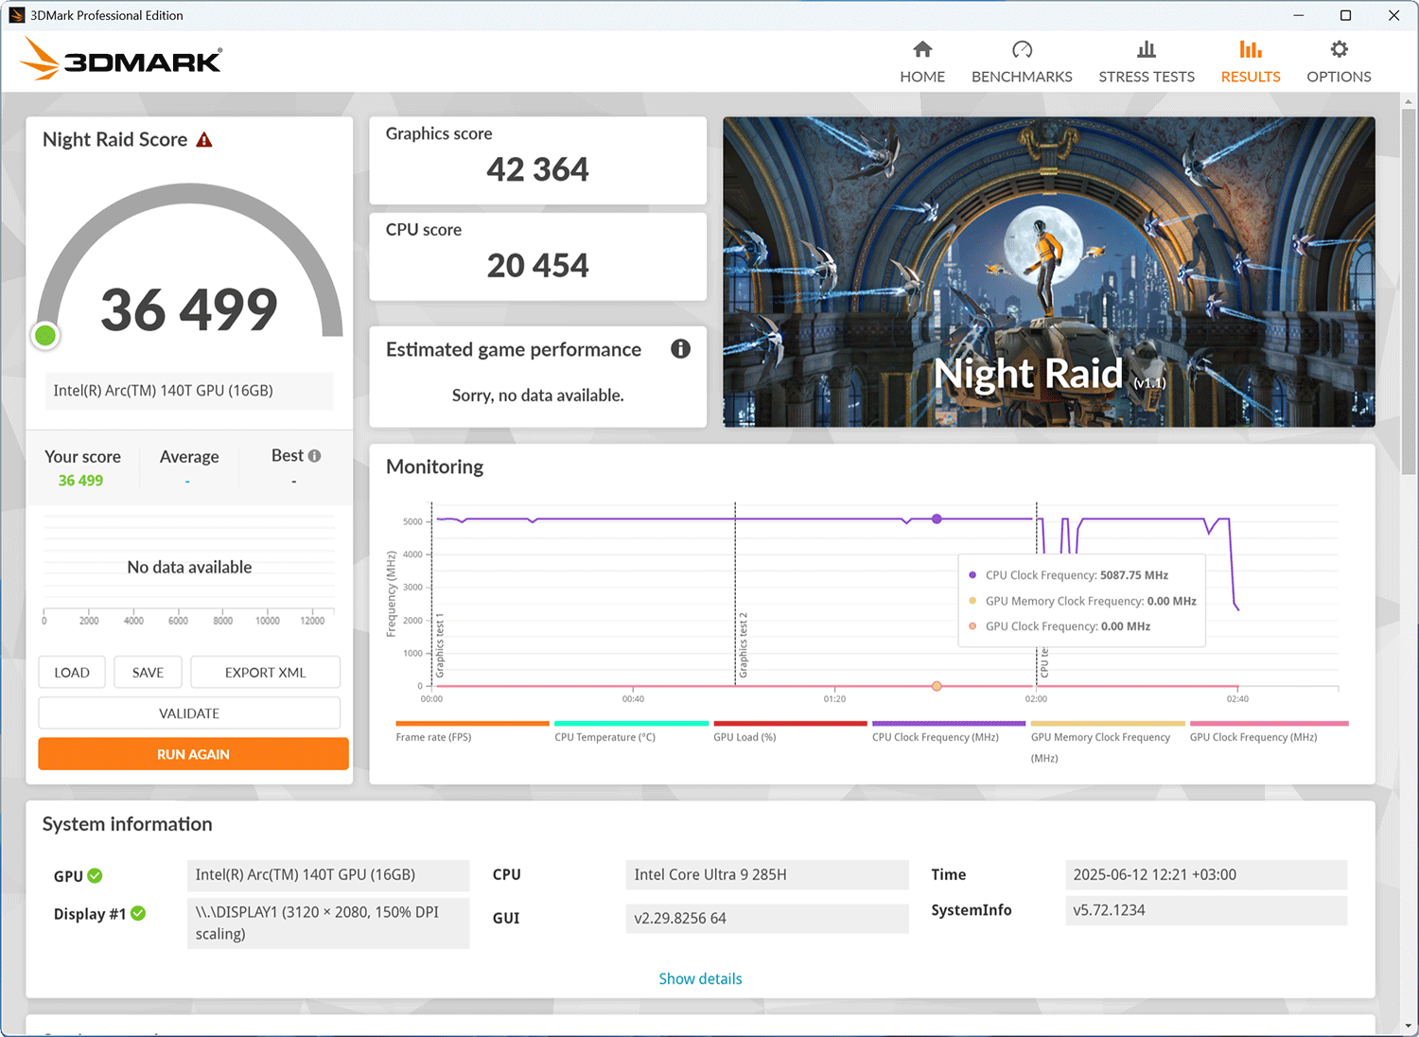
Task: Click the GPU green validation checkmark
Action: [x=95, y=876]
